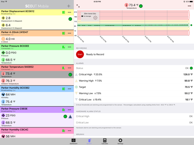194x145 pixels.
Task: Collapse detail view with the arrows icon
Action: 78,6
